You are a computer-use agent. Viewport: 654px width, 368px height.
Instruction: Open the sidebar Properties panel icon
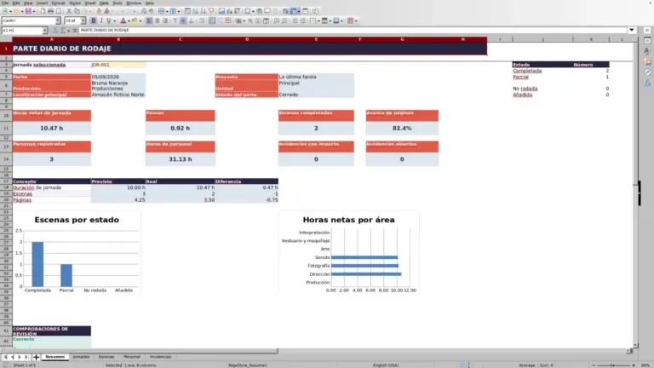click(647, 41)
